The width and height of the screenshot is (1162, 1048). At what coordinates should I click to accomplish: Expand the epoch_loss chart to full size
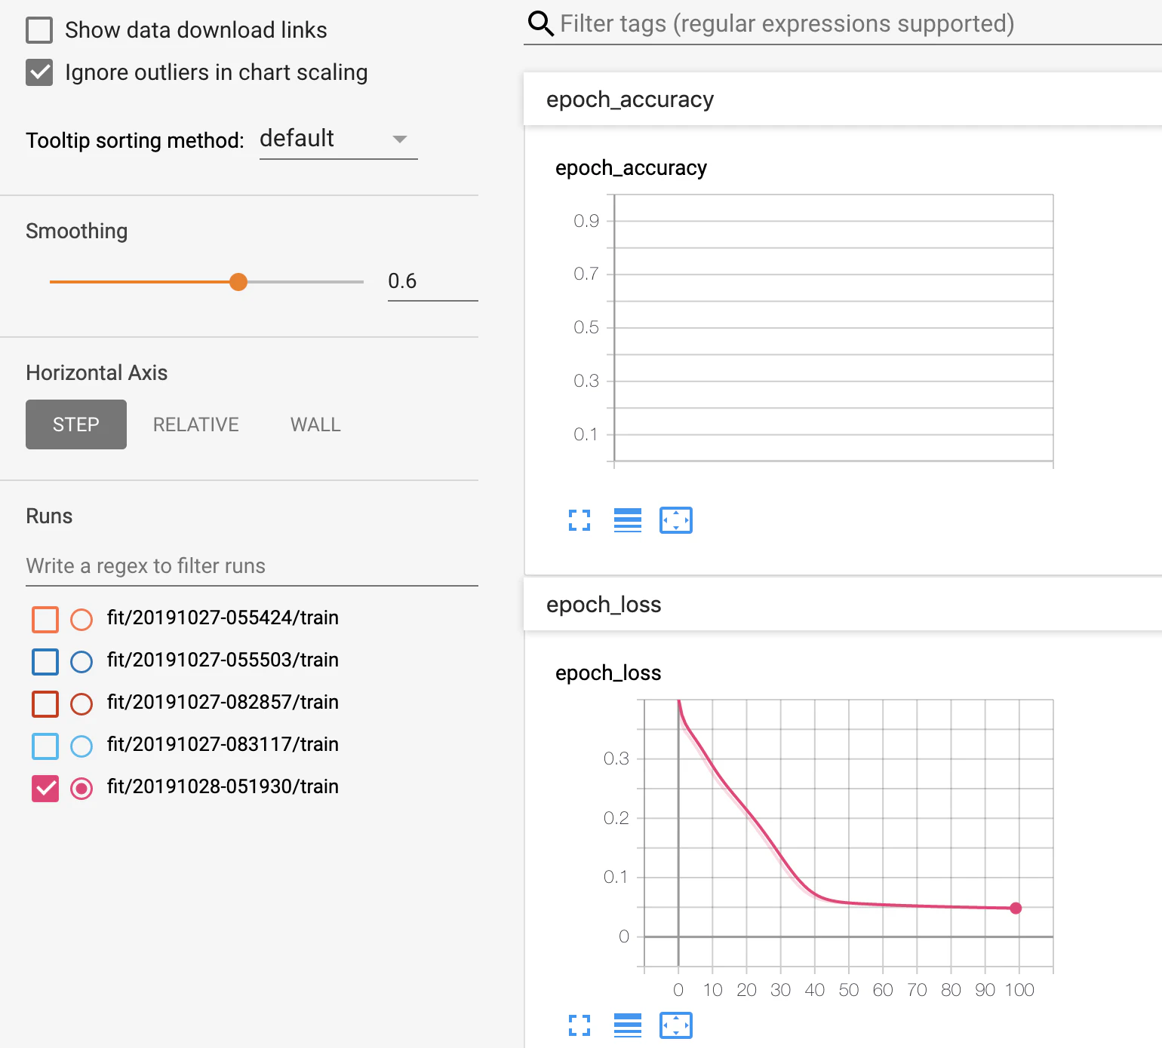pos(579,1025)
